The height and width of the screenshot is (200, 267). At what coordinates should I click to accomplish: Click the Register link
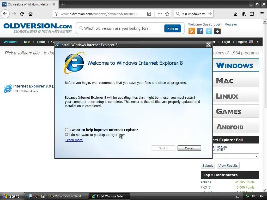point(231,24)
